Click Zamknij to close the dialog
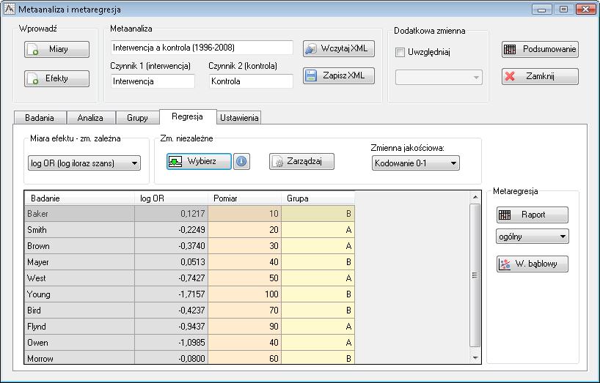Viewport: 600px width, 383px height. 540,76
